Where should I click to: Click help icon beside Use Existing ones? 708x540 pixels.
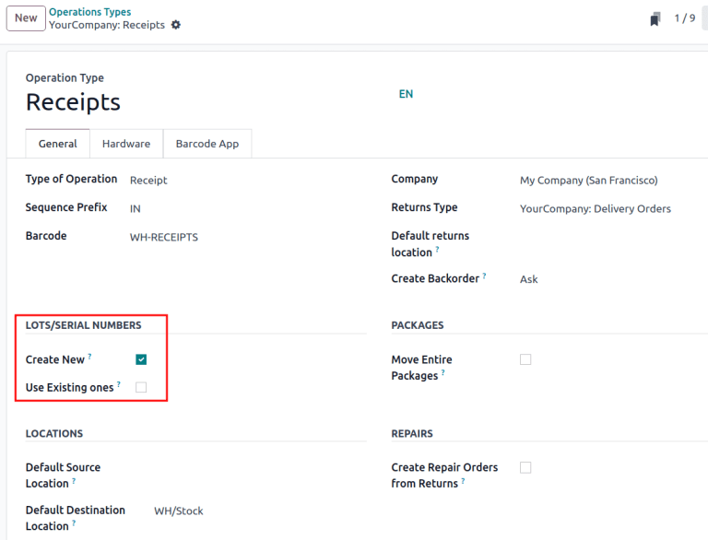(x=119, y=383)
